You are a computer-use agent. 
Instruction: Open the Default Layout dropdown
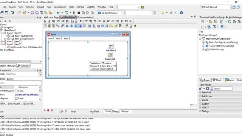(230, 7)
